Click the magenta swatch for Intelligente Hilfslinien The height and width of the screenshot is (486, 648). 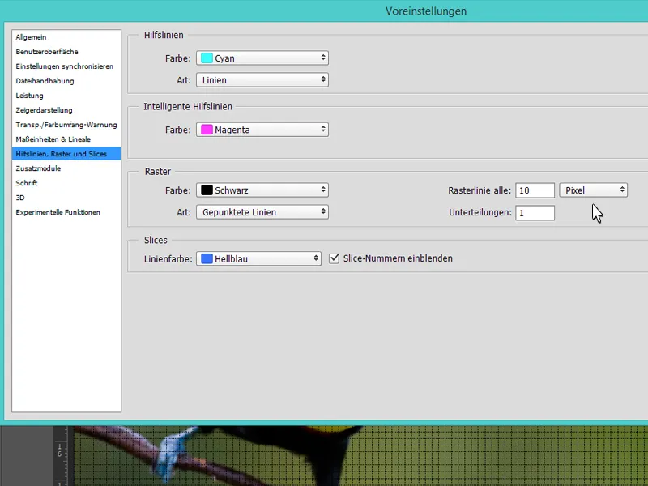pos(207,130)
